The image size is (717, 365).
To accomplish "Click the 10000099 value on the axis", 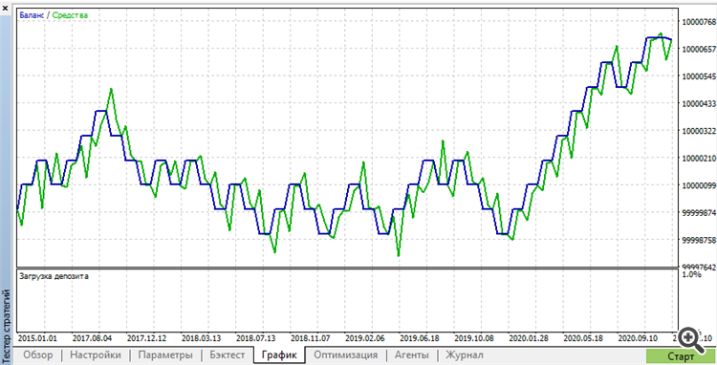I will click(698, 185).
